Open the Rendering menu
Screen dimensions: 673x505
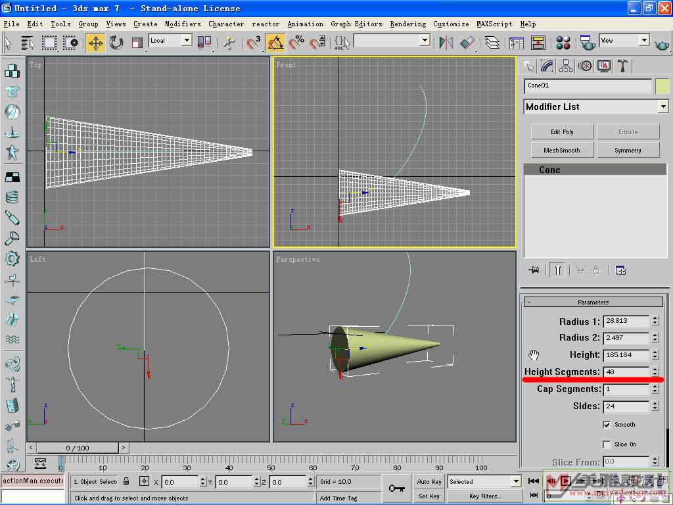tap(407, 24)
